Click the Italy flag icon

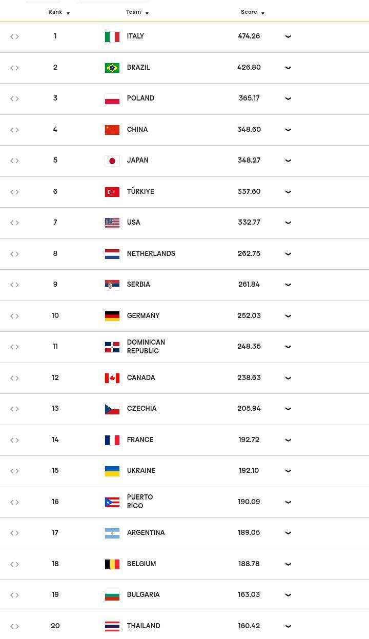112,37
